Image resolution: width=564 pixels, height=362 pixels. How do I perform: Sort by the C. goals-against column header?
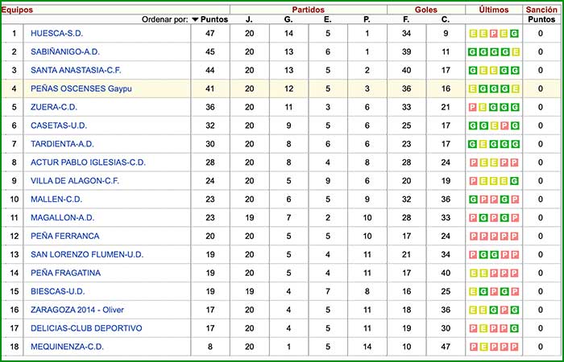point(446,19)
